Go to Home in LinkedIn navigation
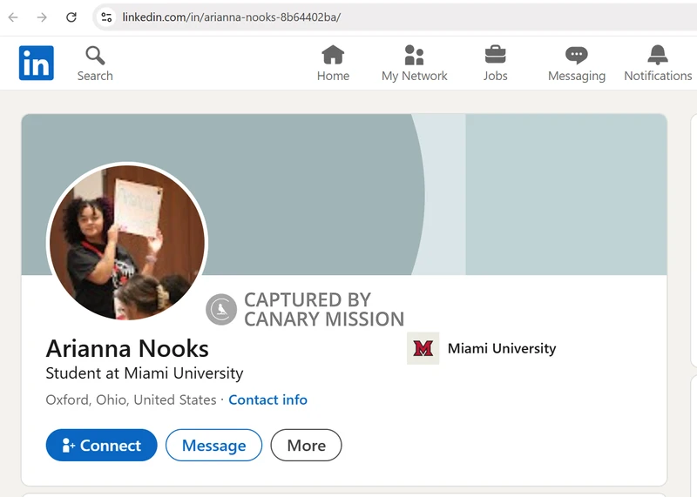Screen dimensions: 697x497 [333, 64]
